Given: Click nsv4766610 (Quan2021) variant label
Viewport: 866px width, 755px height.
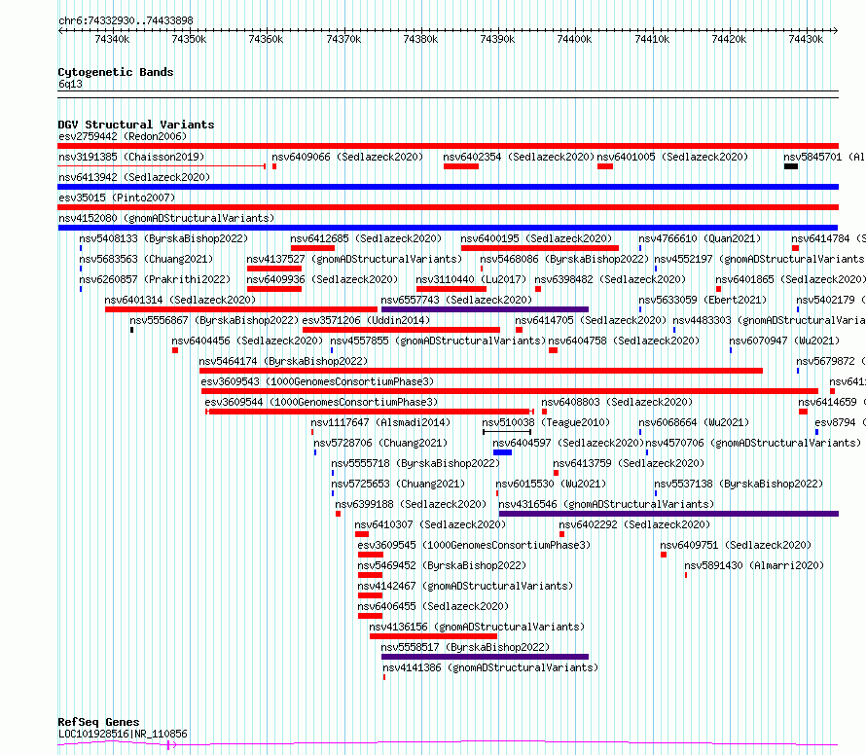Looking at the screenshot, I should pyautogui.click(x=700, y=238).
